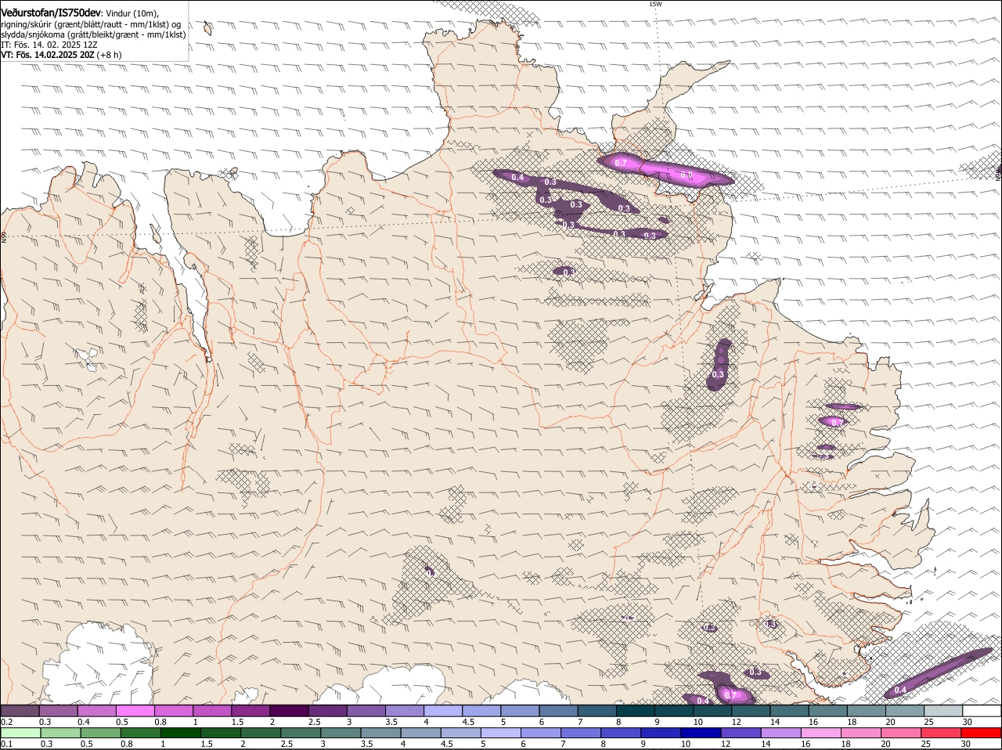Click the '0.3' value above the bottom pink patch

tap(755, 672)
